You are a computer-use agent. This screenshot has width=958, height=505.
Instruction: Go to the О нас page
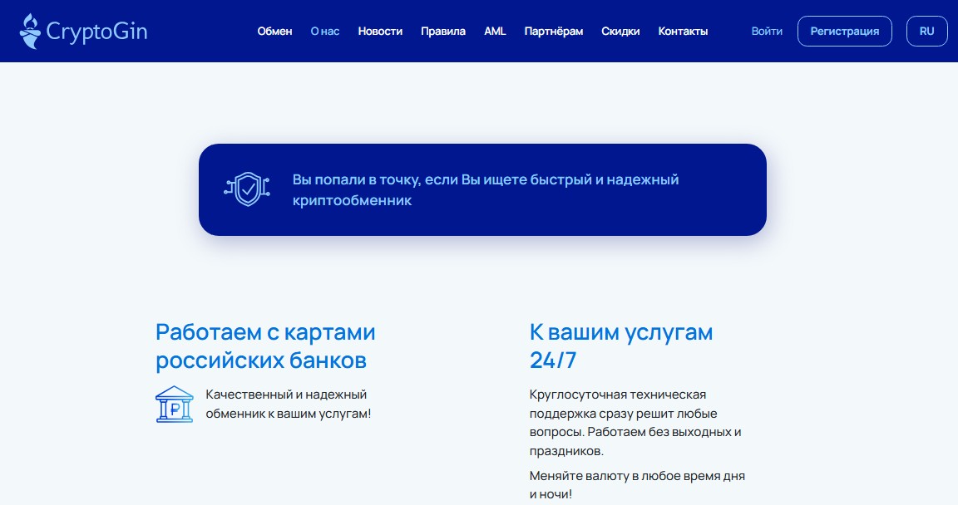point(325,31)
